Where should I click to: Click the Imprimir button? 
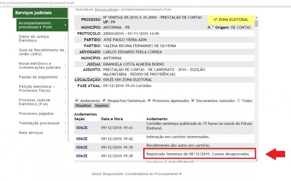coord(101,106)
